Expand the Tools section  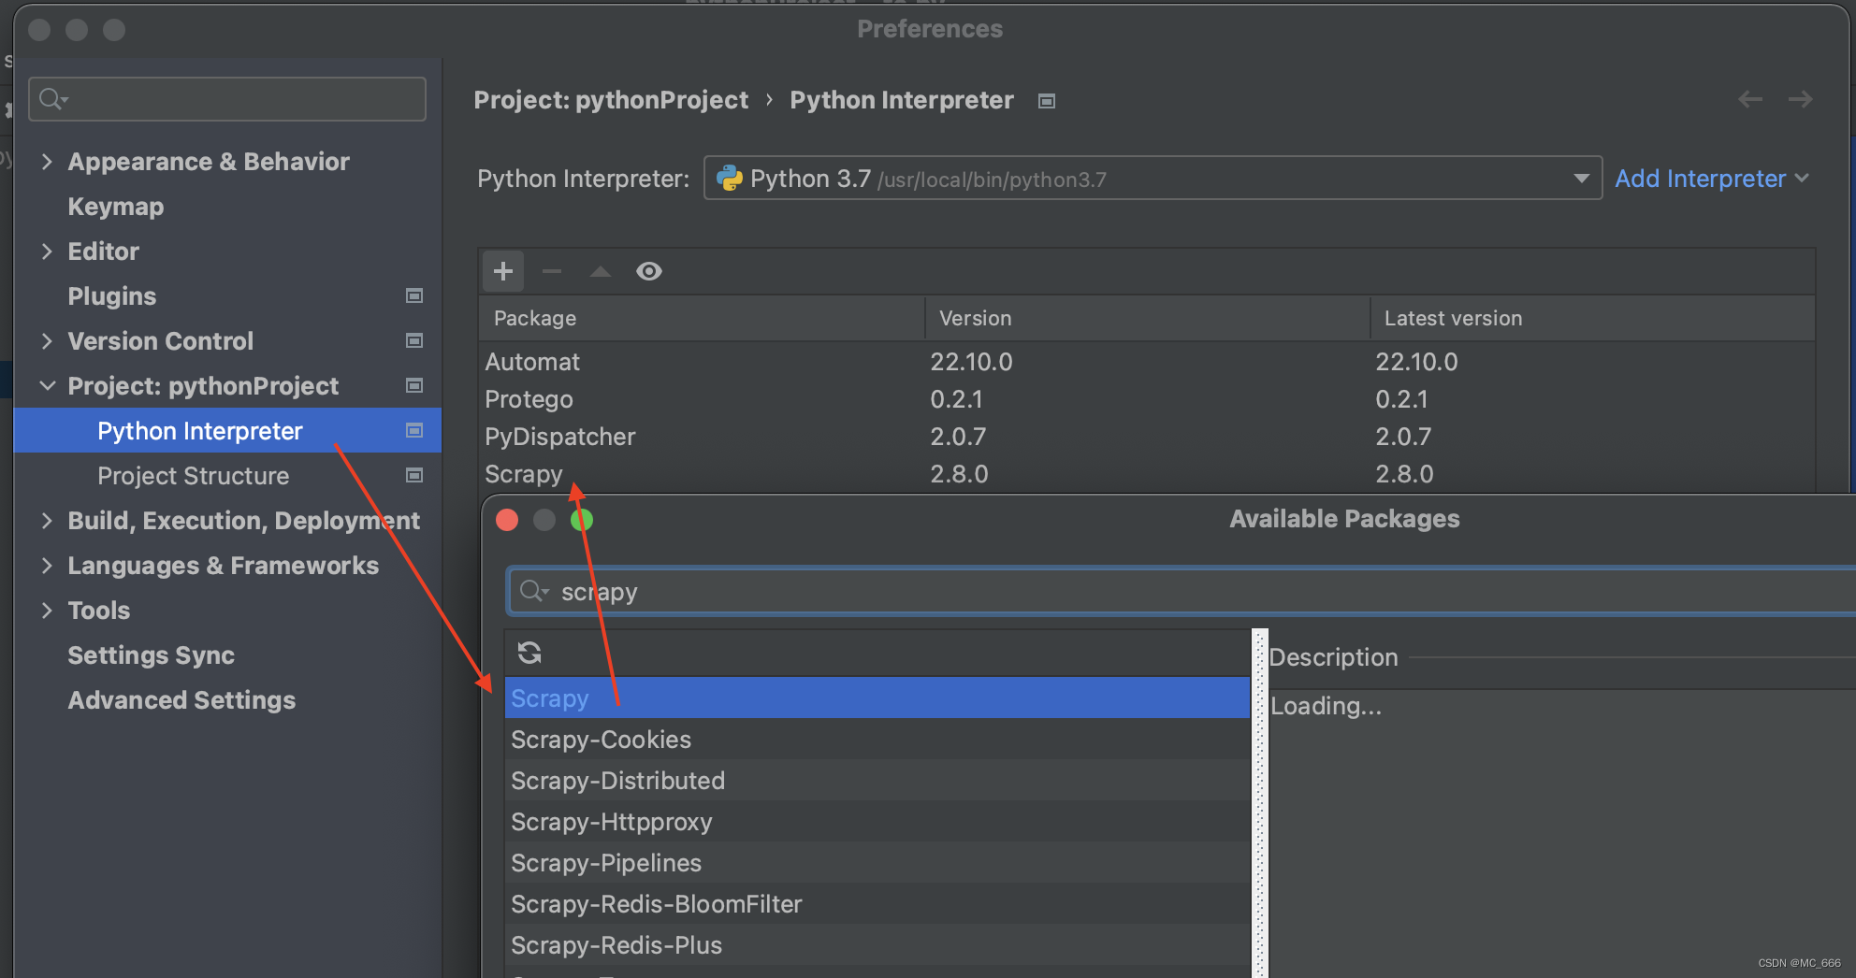(47, 611)
